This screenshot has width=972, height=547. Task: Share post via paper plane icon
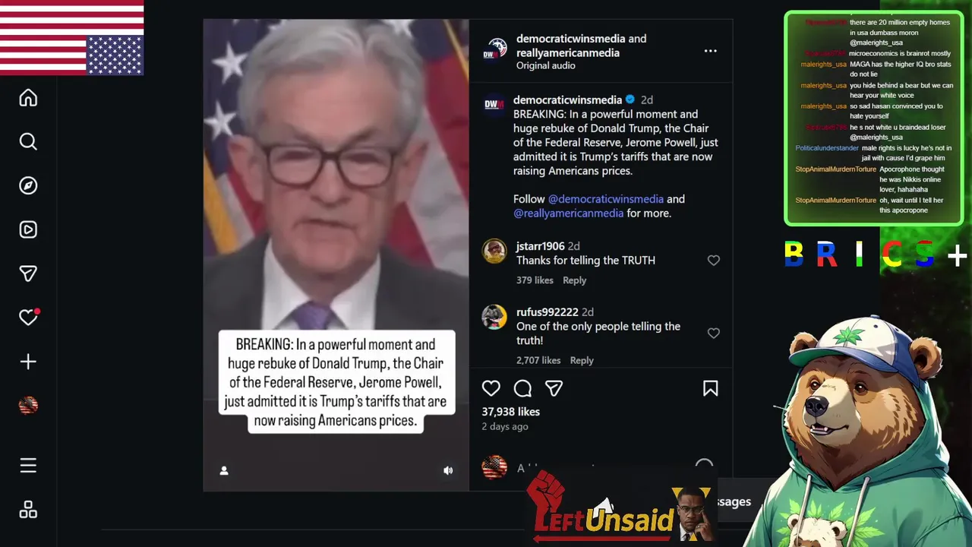coord(554,388)
